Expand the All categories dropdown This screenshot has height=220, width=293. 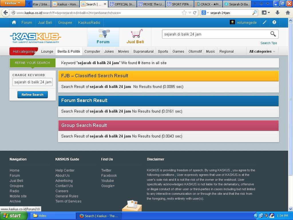(x=262, y=52)
